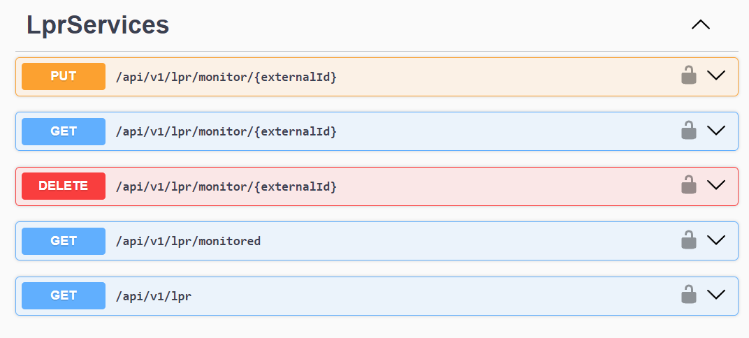The image size is (749, 338).
Task: Click the lock icon for GET /api/v1/lpr/monitored
Action: coord(688,240)
